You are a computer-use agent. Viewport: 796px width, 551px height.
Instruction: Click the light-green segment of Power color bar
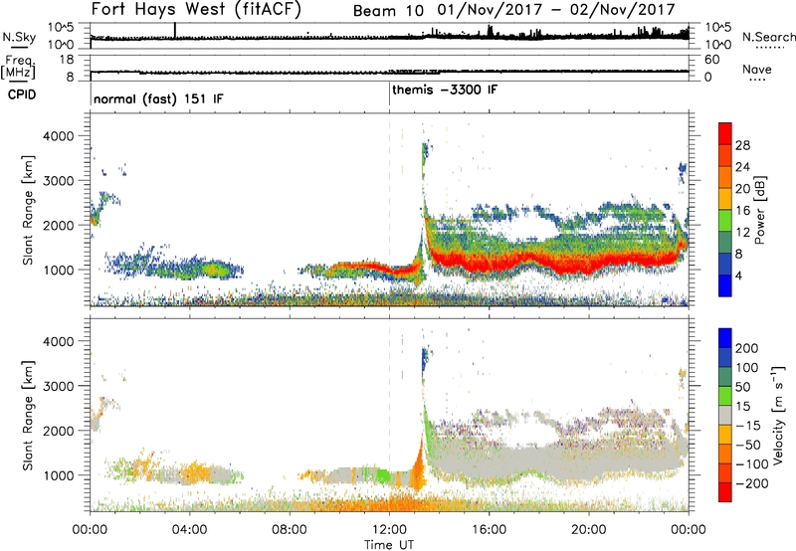click(x=725, y=221)
